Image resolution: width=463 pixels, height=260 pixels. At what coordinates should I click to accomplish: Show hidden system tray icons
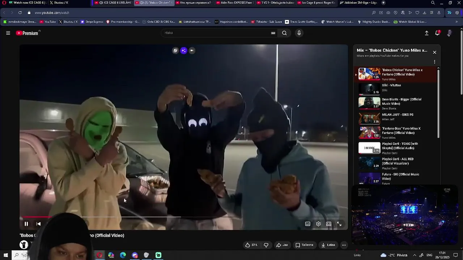[x=415, y=255]
